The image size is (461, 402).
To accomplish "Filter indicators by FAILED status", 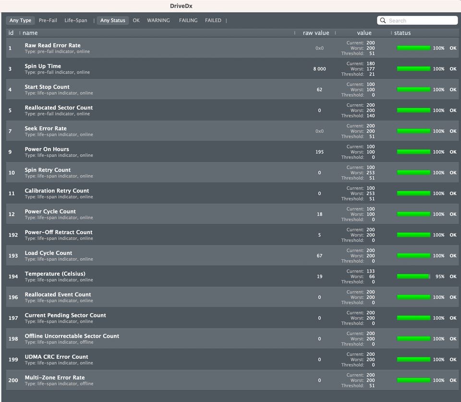I will pos(213,20).
